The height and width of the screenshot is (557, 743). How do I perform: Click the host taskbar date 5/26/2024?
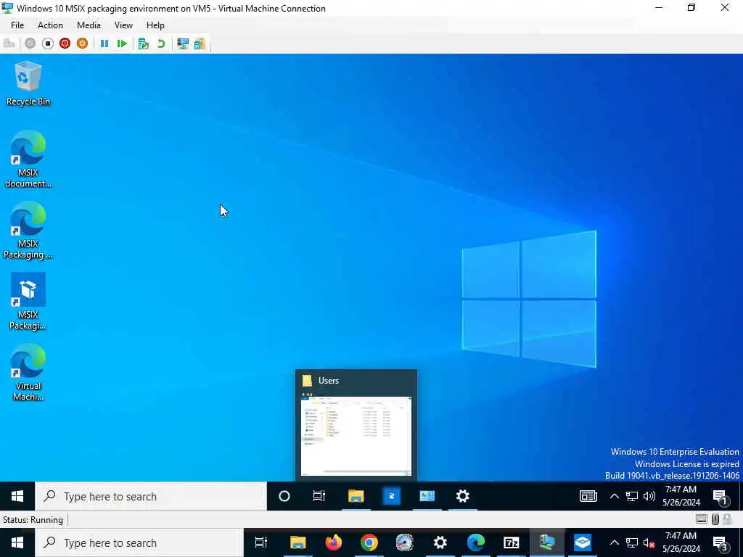pyautogui.click(x=681, y=548)
